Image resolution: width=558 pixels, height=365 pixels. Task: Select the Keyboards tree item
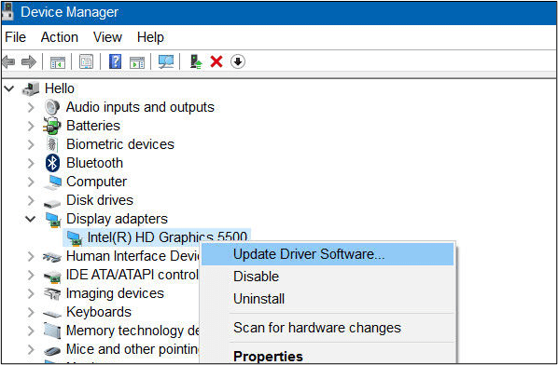(x=99, y=312)
